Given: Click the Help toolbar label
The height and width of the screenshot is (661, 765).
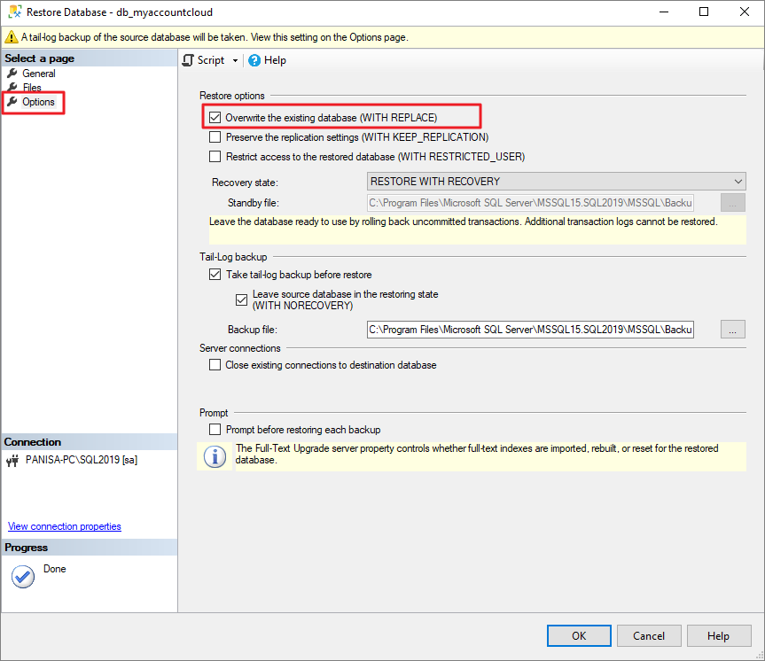Looking at the screenshot, I should [x=275, y=60].
